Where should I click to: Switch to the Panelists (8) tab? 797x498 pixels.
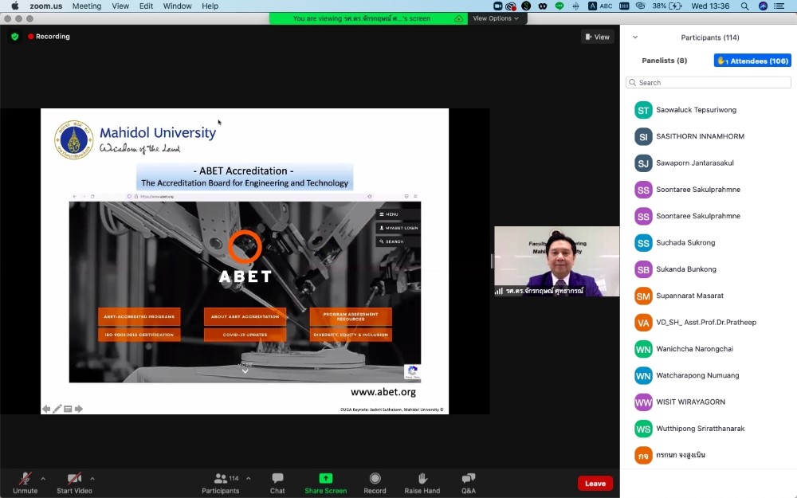(x=664, y=61)
